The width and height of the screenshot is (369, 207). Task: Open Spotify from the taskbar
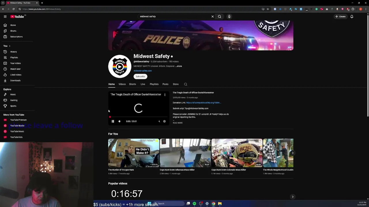point(194,204)
